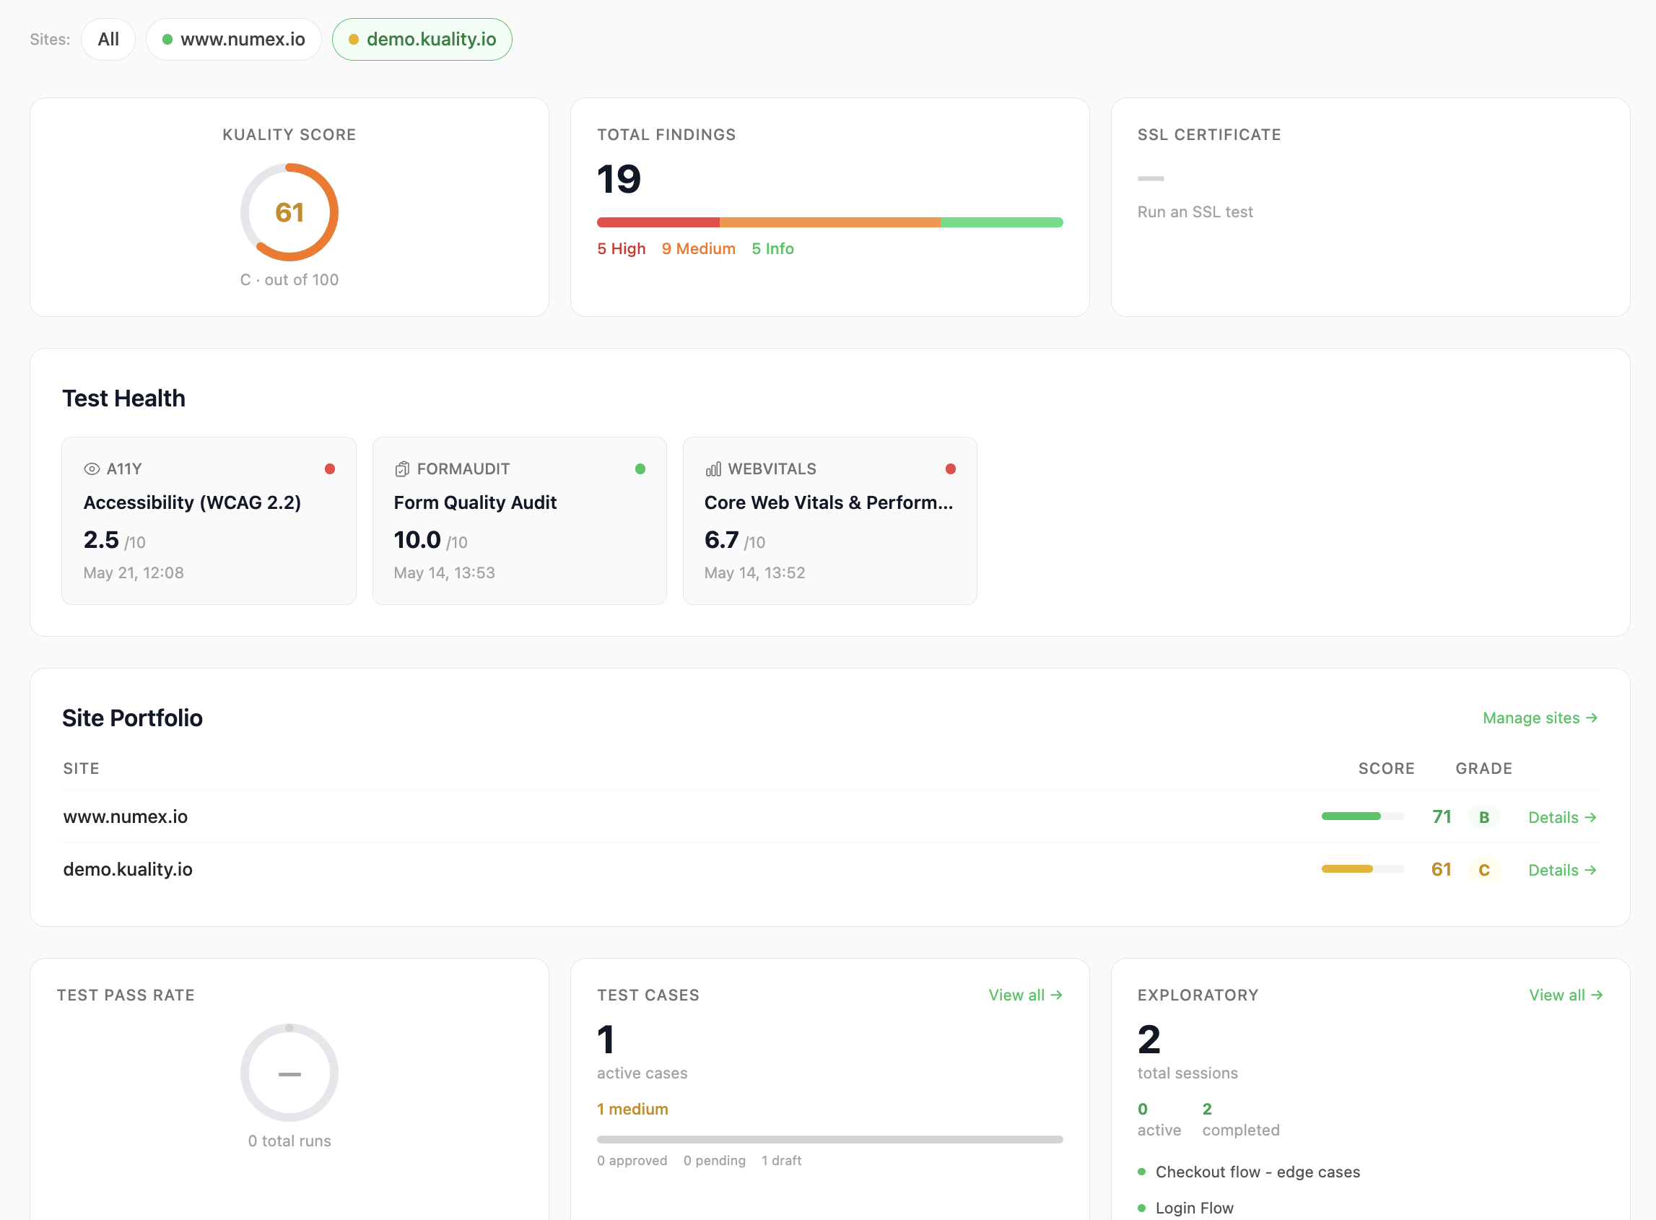
Task: Open Details for demo.kuality.io
Action: pyautogui.click(x=1562, y=870)
